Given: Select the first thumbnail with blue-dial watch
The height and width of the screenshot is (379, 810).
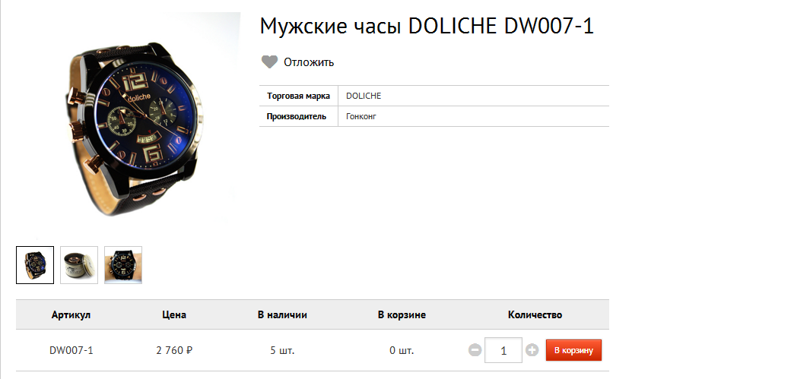Looking at the screenshot, I should pyautogui.click(x=35, y=265).
